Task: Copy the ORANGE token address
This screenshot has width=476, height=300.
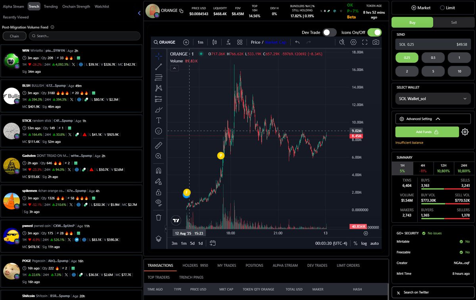Action: coord(181,11)
